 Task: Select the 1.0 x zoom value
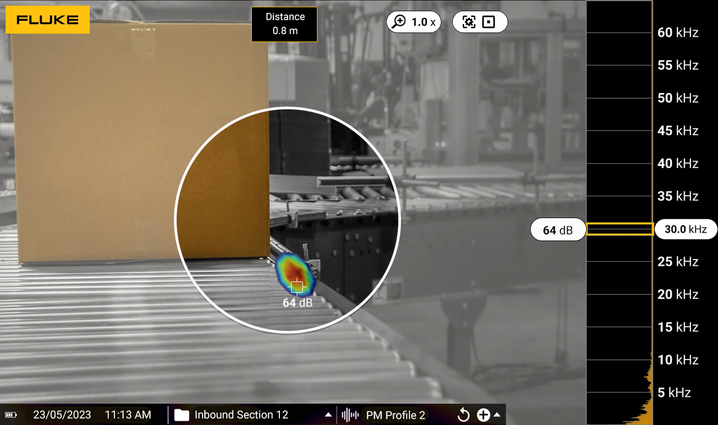(x=424, y=22)
